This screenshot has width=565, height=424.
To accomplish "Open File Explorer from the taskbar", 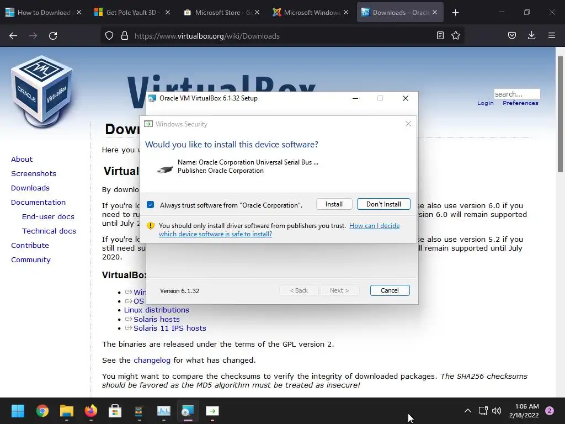I will (x=67, y=411).
